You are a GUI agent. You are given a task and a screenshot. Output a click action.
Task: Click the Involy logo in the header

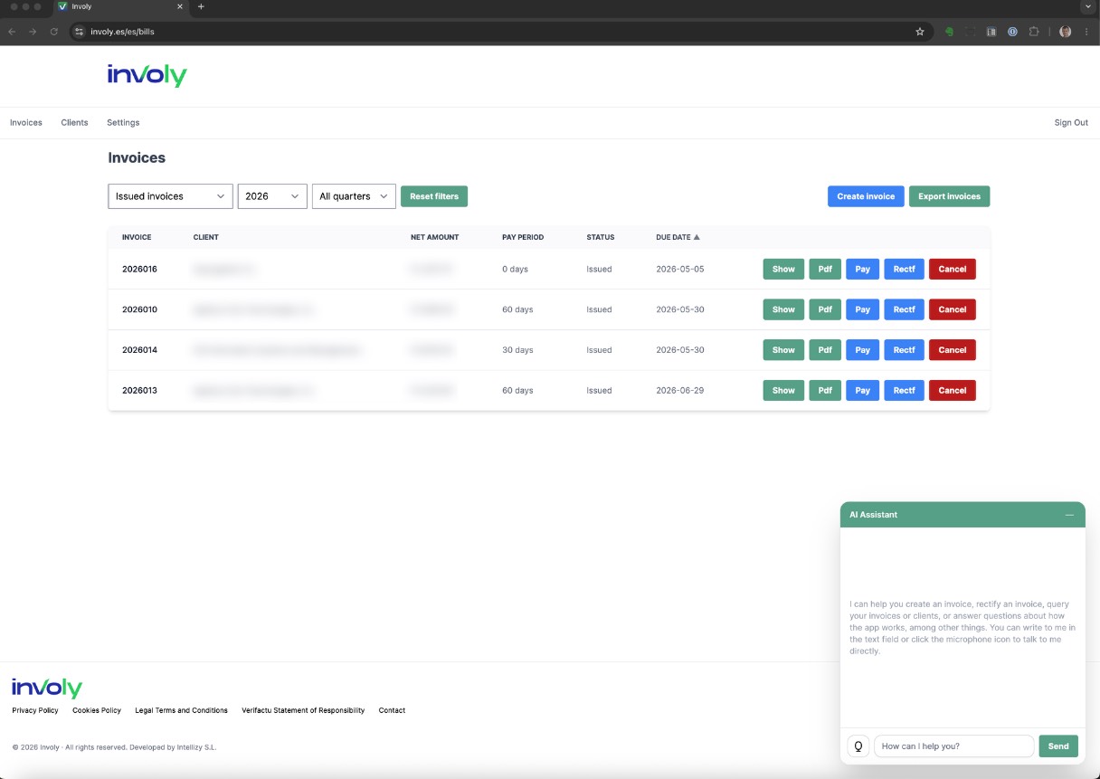point(147,75)
